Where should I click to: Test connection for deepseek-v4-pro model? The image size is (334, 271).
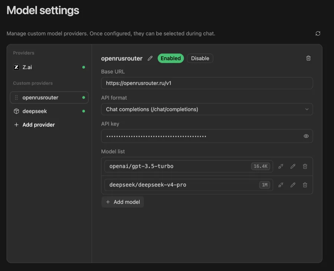[281, 185]
